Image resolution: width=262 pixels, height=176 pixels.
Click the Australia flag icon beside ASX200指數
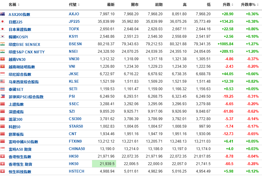[x=3, y=14]
